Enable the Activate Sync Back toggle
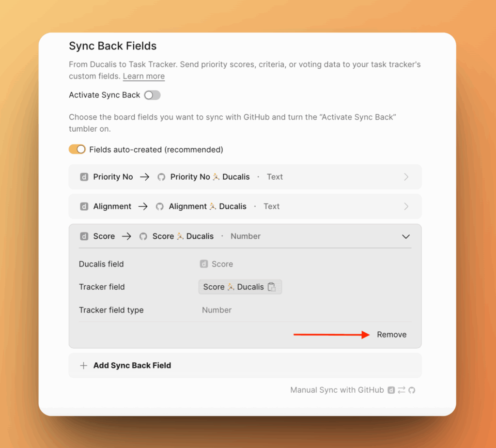This screenshot has height=448, width=496. coord(152,95)
